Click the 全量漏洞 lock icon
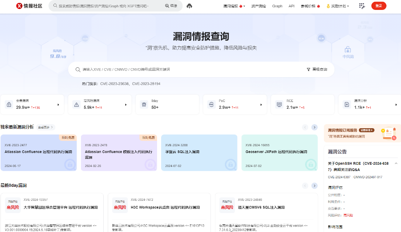 pyautogui.click(x=9, y=105)
